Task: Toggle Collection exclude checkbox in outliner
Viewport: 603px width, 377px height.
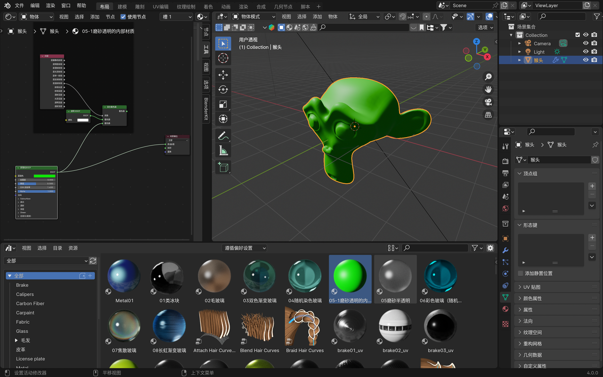Action: (578, 35)
